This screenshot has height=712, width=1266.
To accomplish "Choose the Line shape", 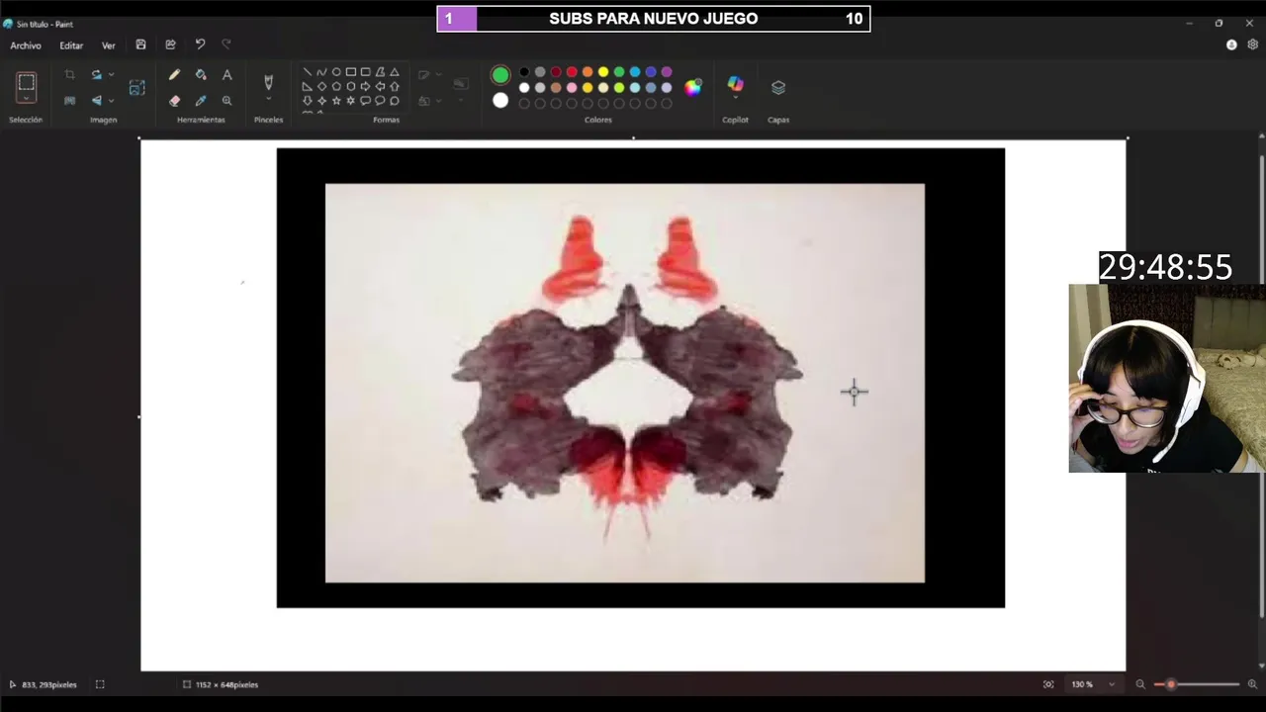I will coord(307,72).
